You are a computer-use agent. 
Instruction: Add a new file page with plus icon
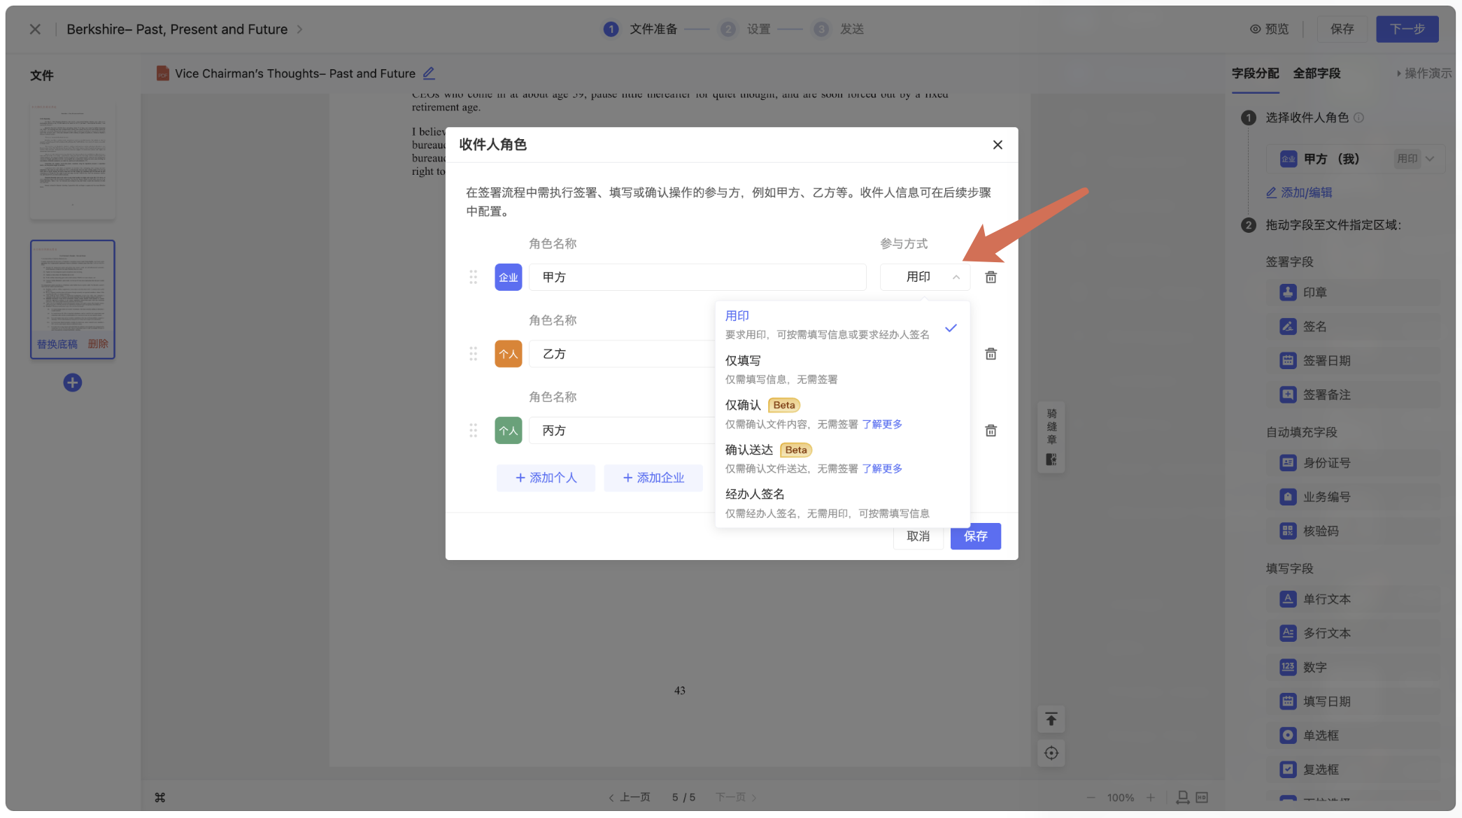point(72,382)
